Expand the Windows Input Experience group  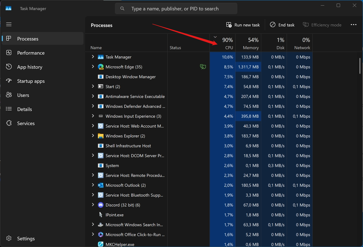93,116
